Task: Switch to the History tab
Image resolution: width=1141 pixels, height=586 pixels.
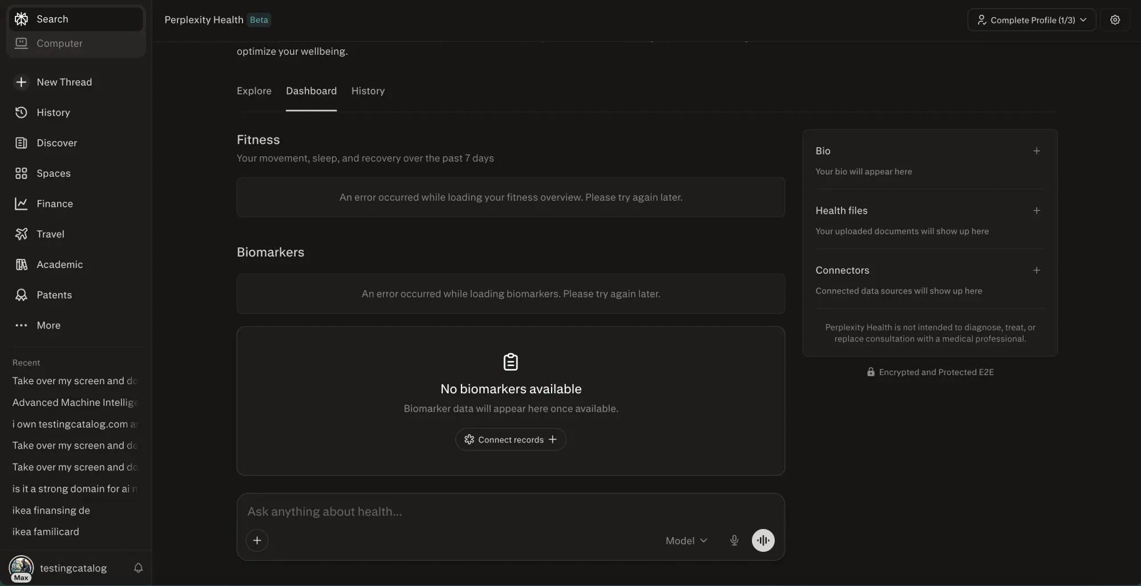Action: 368,91
